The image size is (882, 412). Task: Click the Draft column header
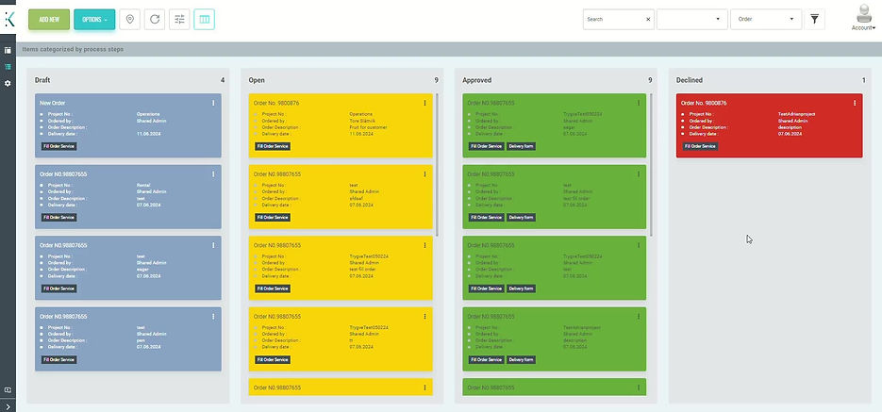click(42, 80)
